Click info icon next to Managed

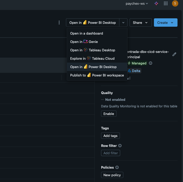coord(151,63)
